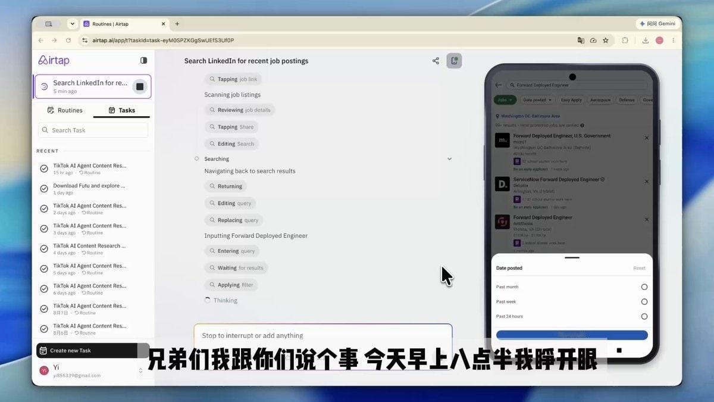Viewport: 714px width, 402px height.
Task: Click the browser forward arrow
Action: point(54,40)
